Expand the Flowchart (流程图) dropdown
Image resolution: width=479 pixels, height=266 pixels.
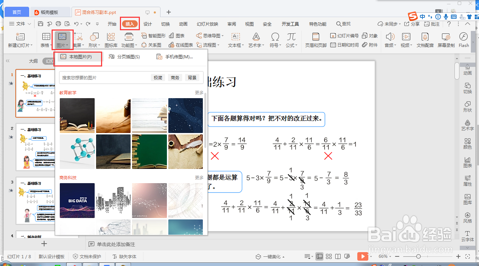click(219, 45)
